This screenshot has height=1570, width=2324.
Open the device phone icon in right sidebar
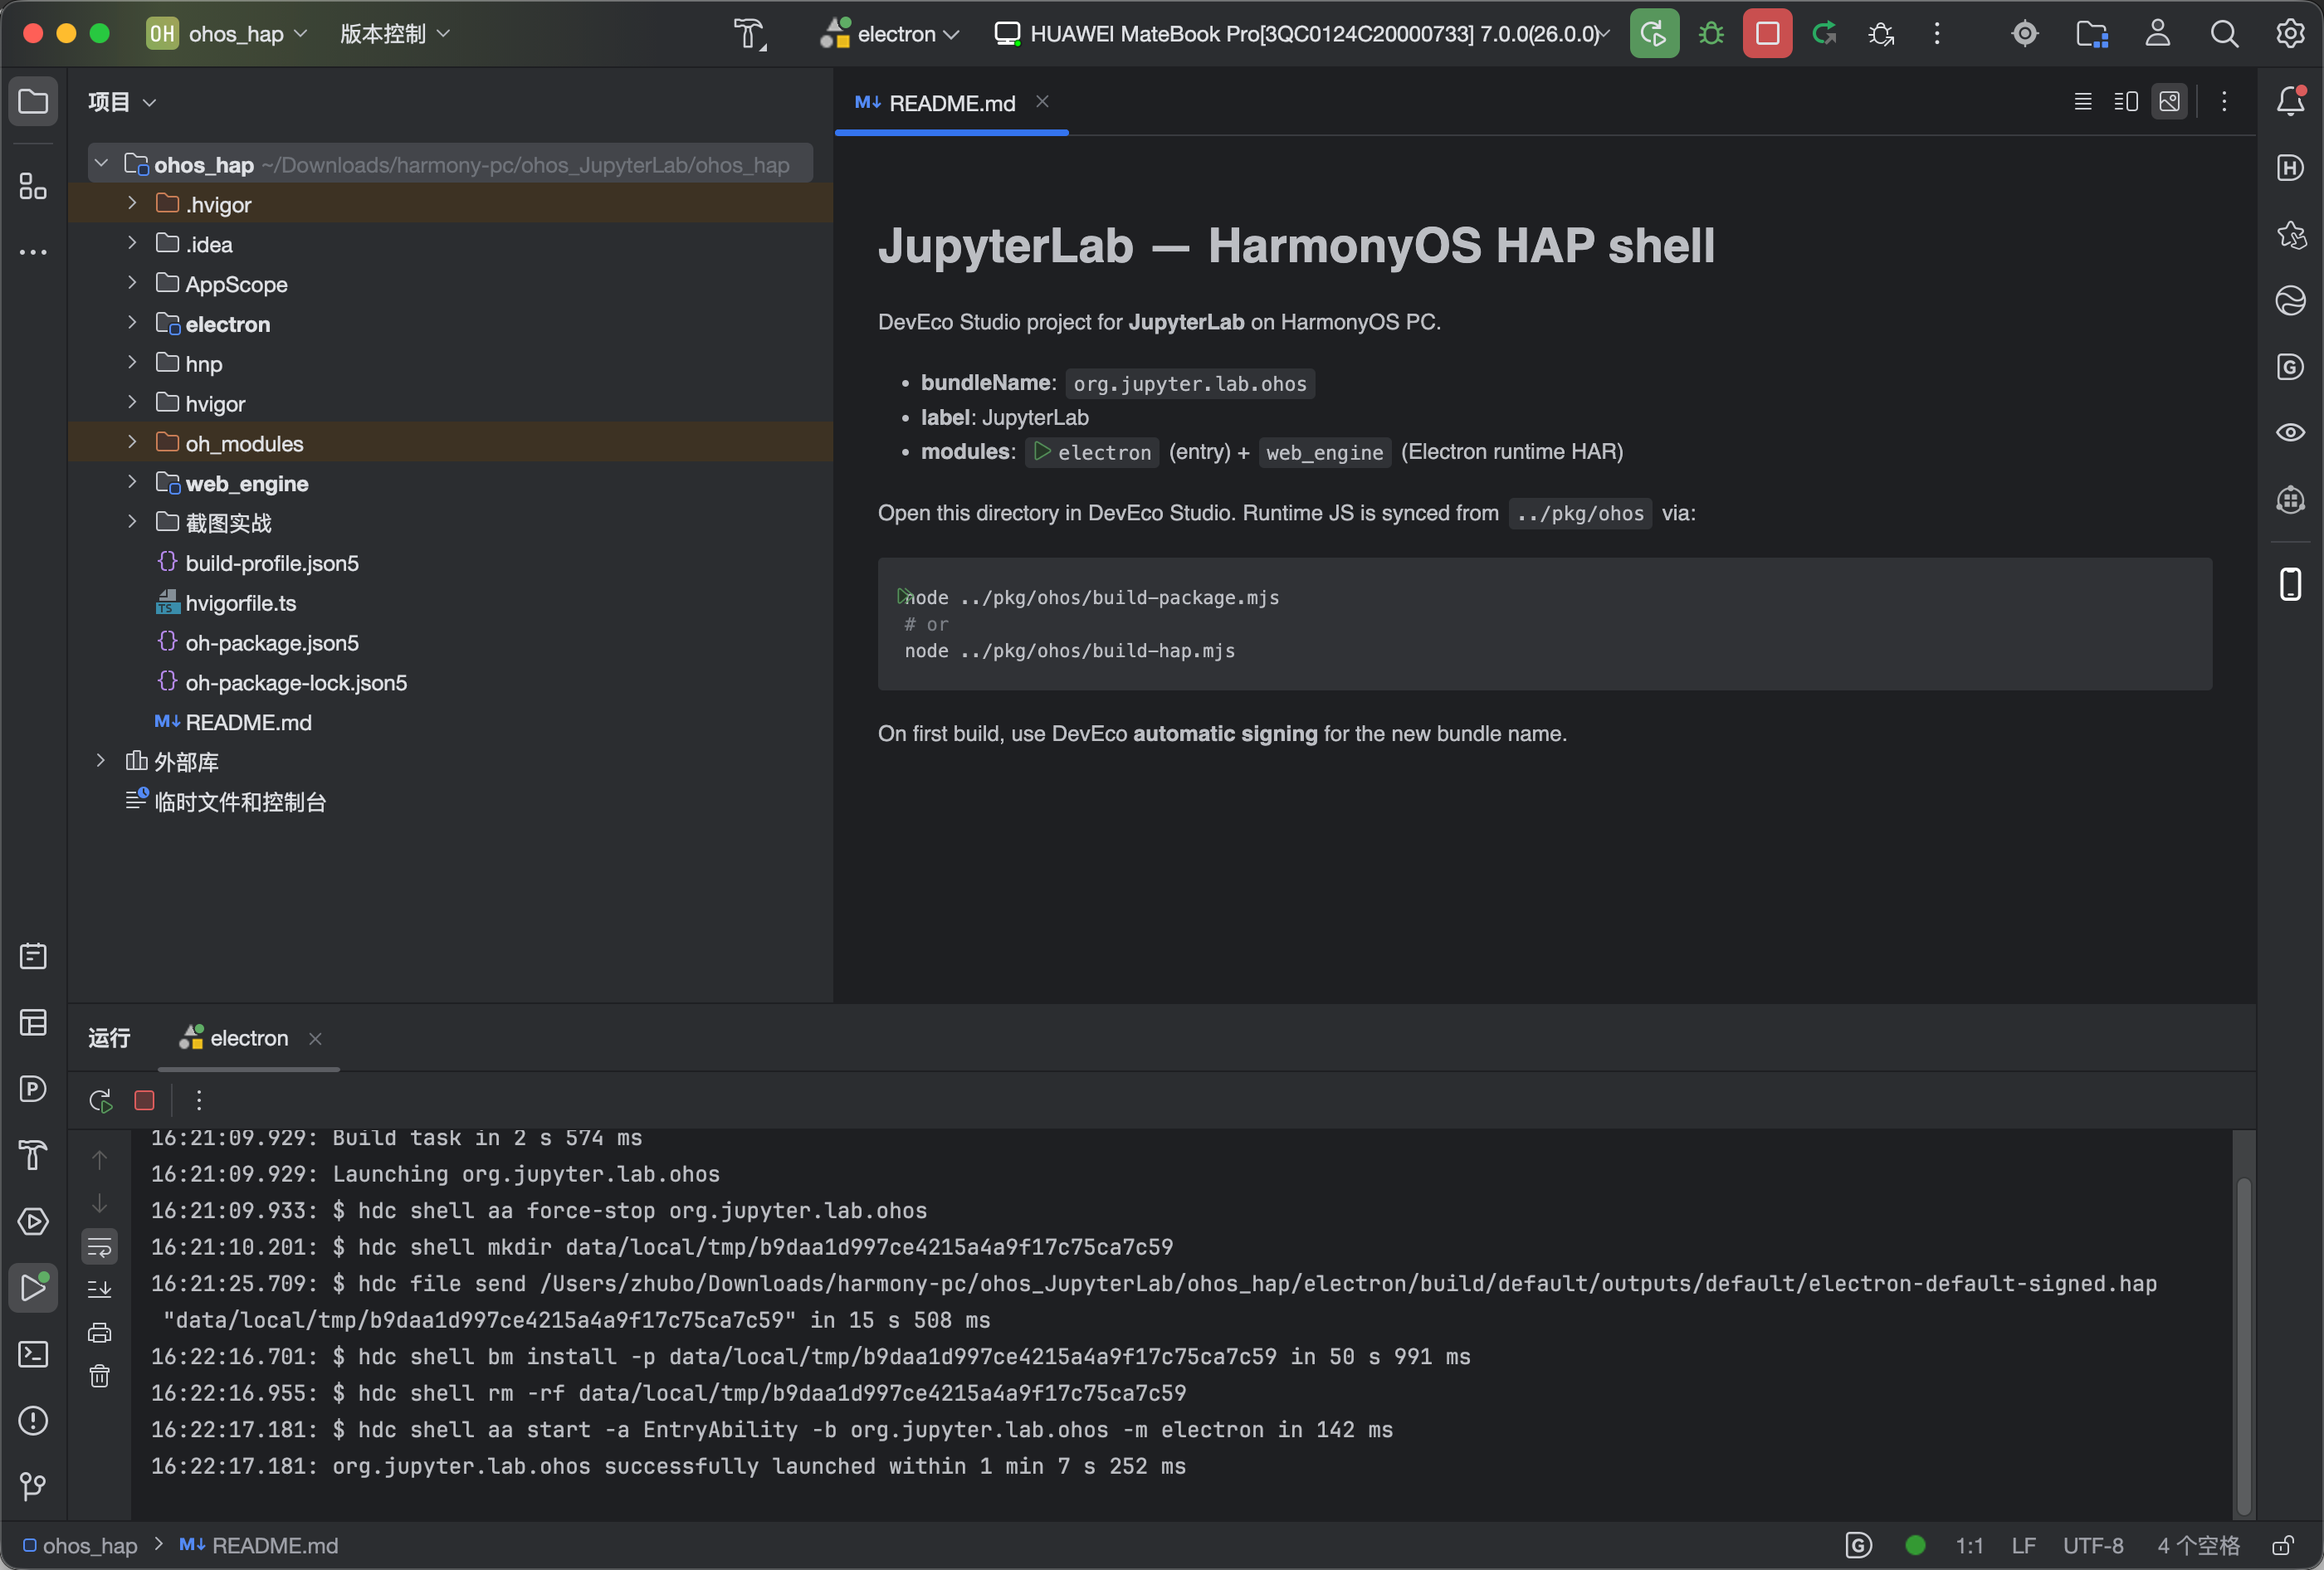tap(2290, 584)
